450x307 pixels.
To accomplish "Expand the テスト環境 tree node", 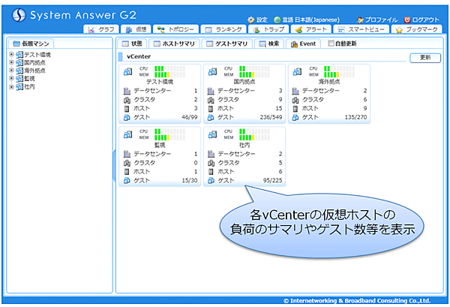I will pos(11,55).
